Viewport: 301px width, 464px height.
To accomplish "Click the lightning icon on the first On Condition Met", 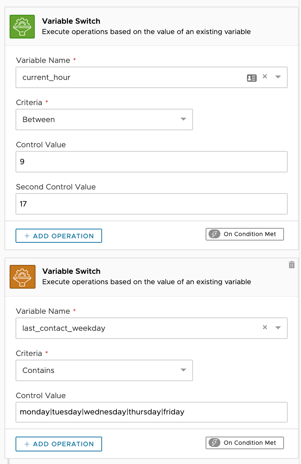I will [214, 234].
